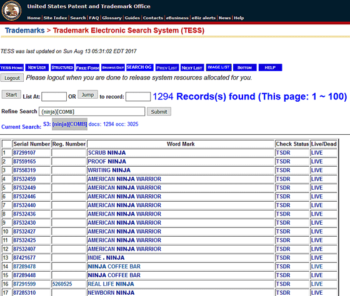
Task: Open Glossary in top navigation
Action: [112, 18]
